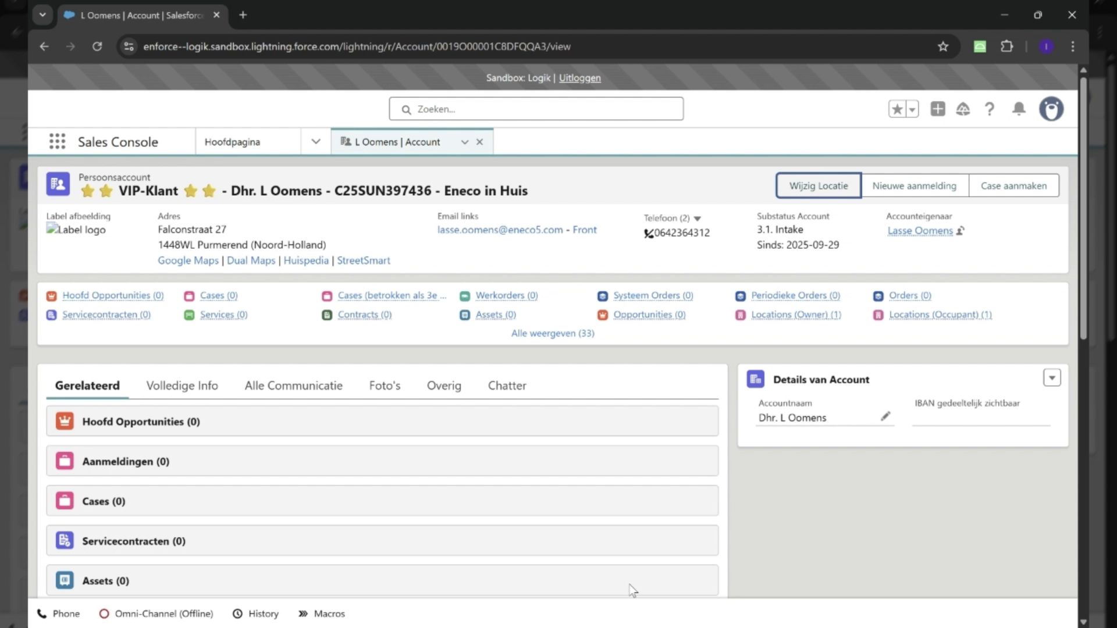Open the Phone utility in the footer
Screen dimensions: 1117x628
(x=58, y=613)
